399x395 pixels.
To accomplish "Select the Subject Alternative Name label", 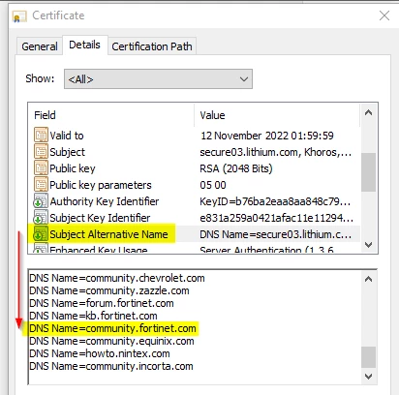I will 108,234.
